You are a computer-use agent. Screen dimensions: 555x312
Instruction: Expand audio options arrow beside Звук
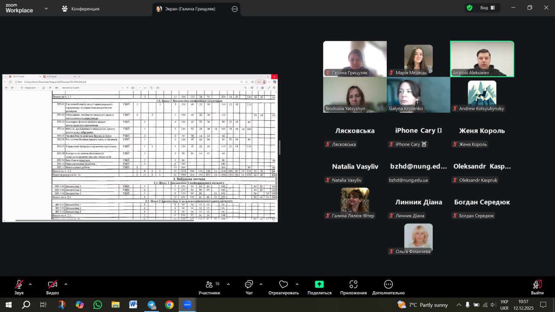30,284
